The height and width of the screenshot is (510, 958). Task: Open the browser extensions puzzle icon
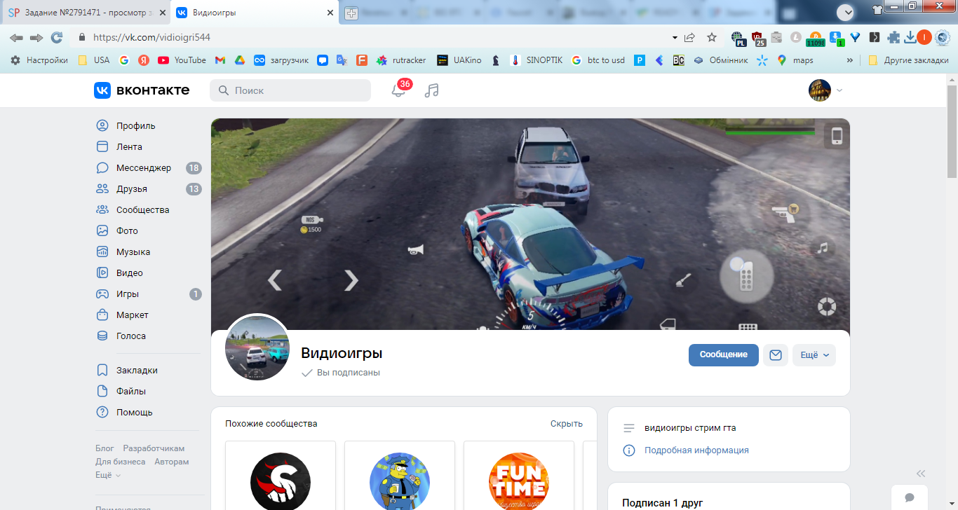(x=893, y=37)
